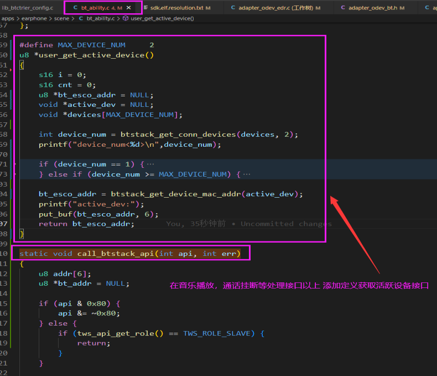437x376 pixels.
Task: Open the scene breadcrumb segment
Action: coord(61,18)
